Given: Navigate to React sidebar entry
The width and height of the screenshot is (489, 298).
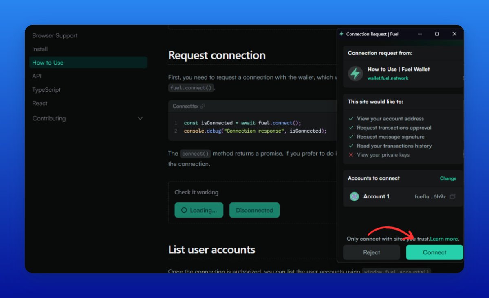Looking at the screenshot, I should click(x=40, y=104).
